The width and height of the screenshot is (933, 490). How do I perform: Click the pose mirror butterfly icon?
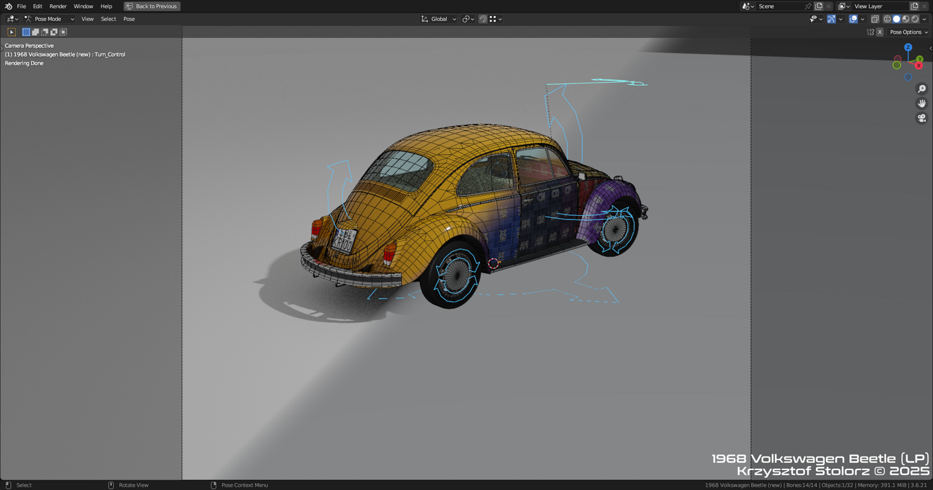870,32
